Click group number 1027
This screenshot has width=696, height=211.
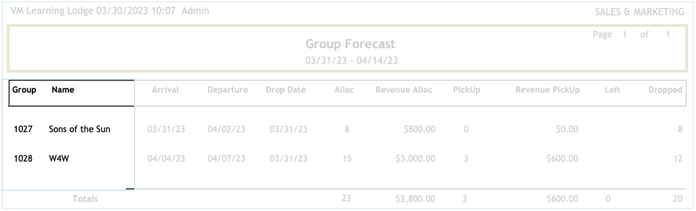click(x=23, y=129)
